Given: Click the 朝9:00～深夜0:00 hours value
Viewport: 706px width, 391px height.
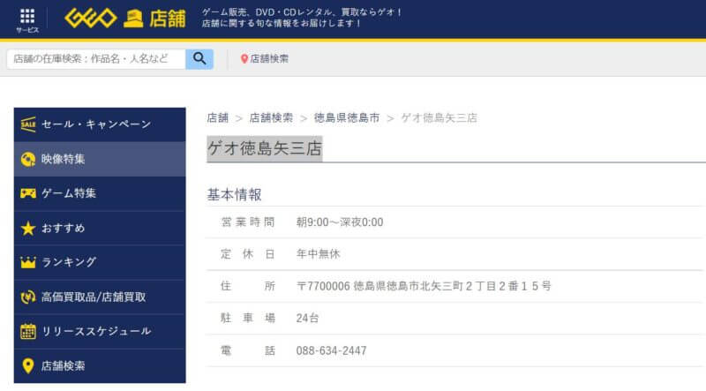Looking at the screenshot, I should 340,222.
